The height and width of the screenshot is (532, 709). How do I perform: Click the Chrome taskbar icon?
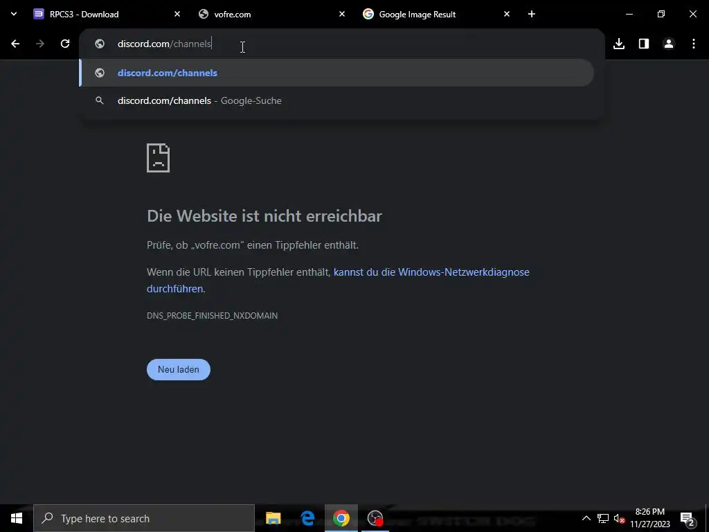pos(341,518)
